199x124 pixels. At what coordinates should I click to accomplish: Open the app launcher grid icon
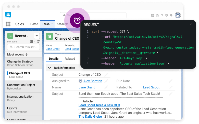tap(8, 24)
